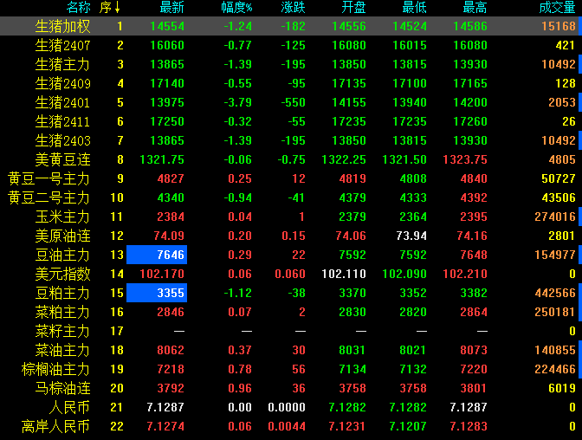Sort by the 序 column arrow
Image resolution: width=582 pixels, height=440 pixels.
(x=117, y=7)
